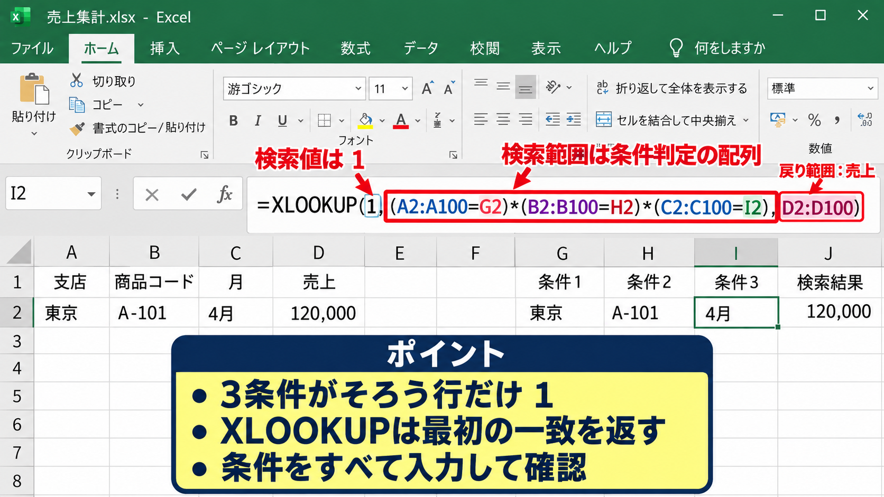Click the コピー button

coord(96,105)
